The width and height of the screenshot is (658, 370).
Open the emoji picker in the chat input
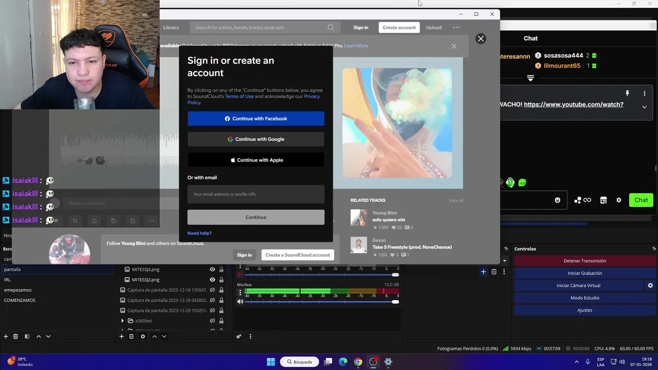[557, 200]
